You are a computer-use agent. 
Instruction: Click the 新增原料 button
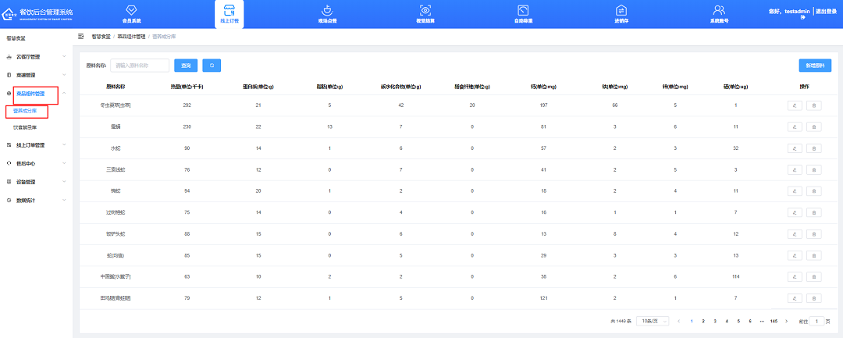[x=814, y=66]
